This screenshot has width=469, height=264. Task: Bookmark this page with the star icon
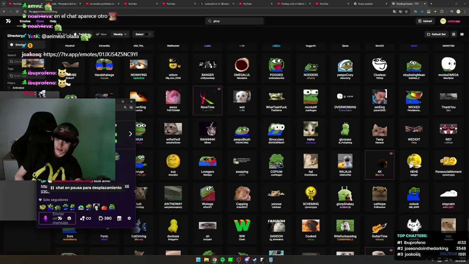(406, 12)
